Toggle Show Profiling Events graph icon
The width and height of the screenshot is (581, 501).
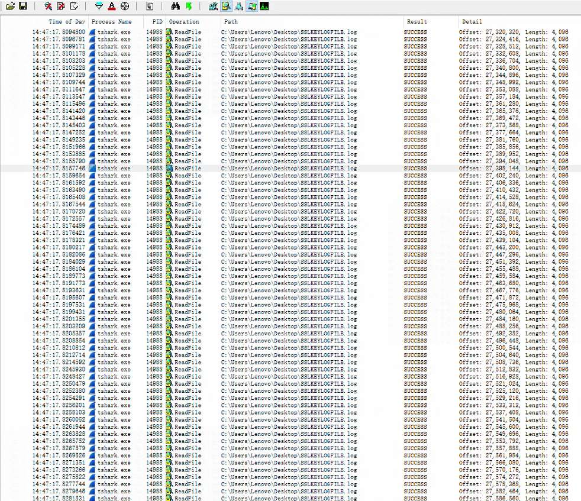[264, 7]
